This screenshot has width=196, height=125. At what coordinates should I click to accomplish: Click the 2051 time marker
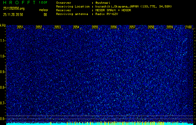click(20, 27)
